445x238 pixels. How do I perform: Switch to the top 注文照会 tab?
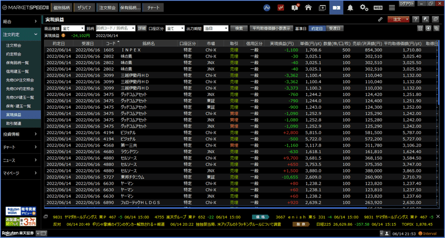[107, 8]
